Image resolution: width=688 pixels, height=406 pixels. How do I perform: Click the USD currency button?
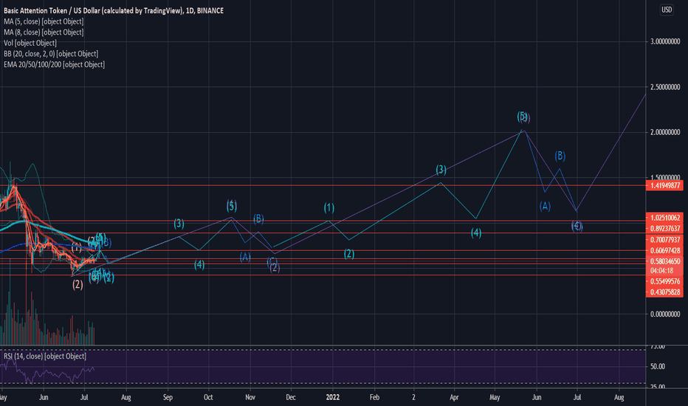(x=667, y=10)
